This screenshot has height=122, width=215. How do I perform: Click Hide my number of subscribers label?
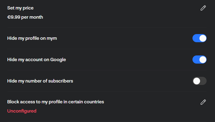point(40,81)
